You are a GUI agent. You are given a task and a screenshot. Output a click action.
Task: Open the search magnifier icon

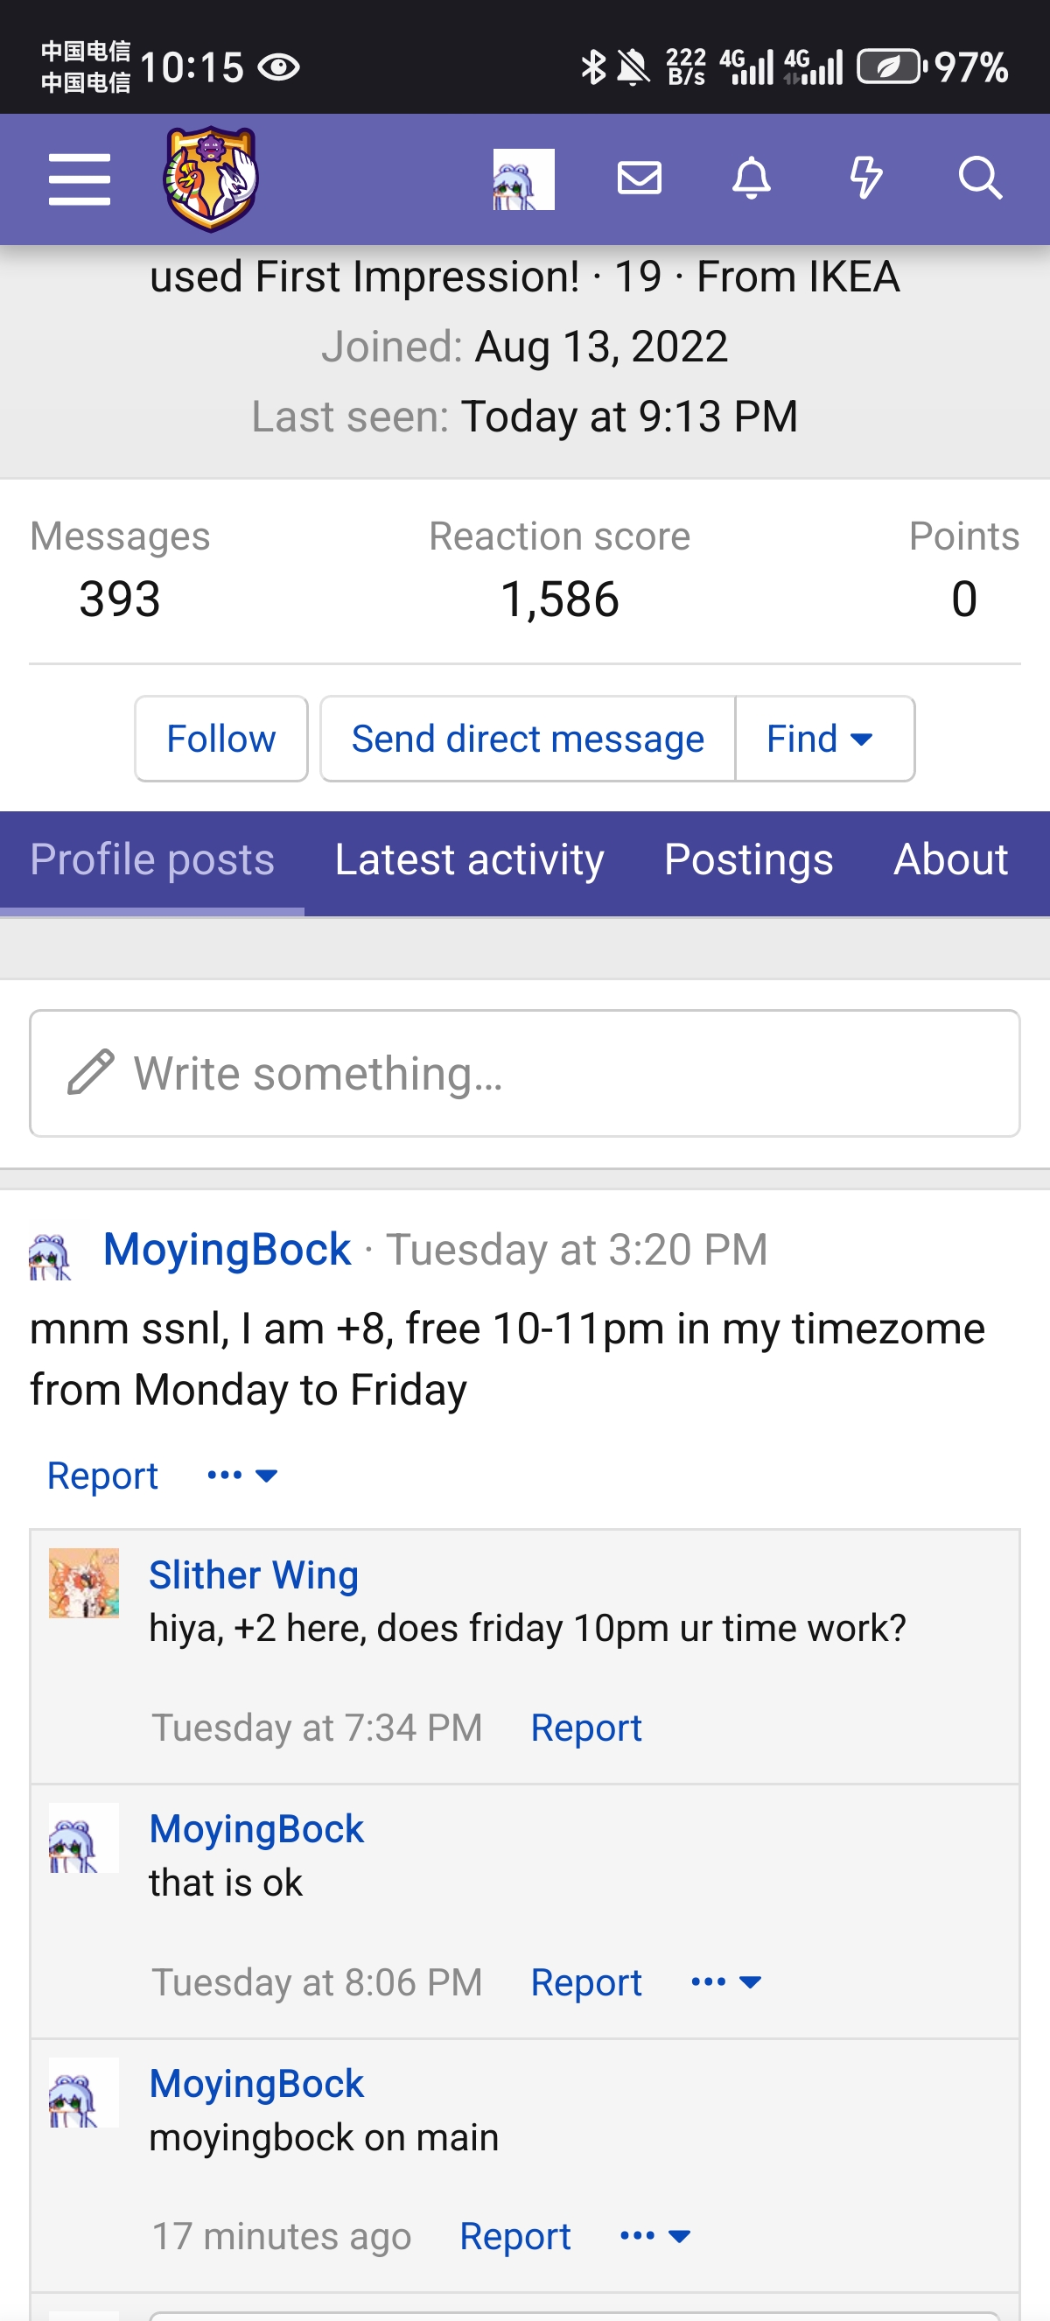click(x=980, y=179)
